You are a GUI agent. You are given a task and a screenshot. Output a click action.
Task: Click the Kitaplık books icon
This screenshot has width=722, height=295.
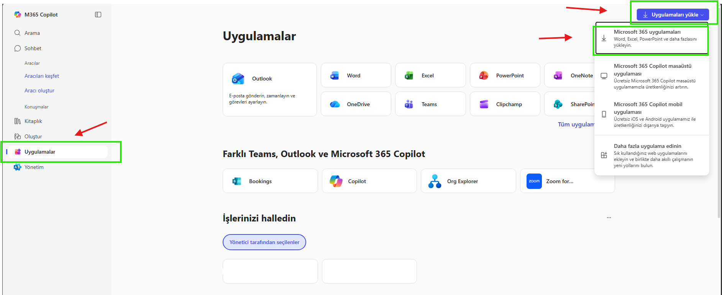17,121
